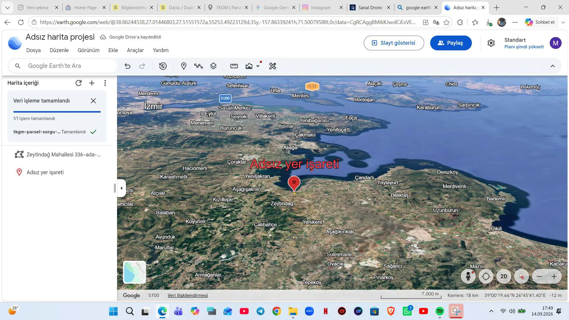Start the Slayt gösterisi presentation

click(394, 43)
